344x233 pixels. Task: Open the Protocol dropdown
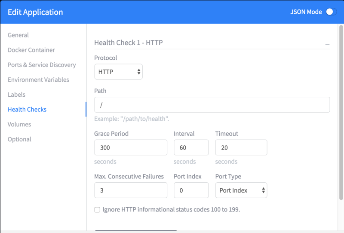pyautogui.click(x=118, y=72)
